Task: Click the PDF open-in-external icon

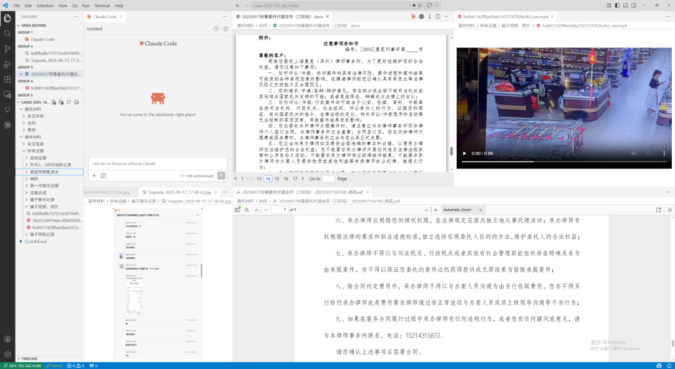Action: [659, 210]
